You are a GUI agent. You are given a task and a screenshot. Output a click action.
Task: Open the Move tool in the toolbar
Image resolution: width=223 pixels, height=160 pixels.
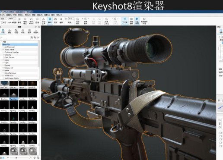[x=43, y=21]
